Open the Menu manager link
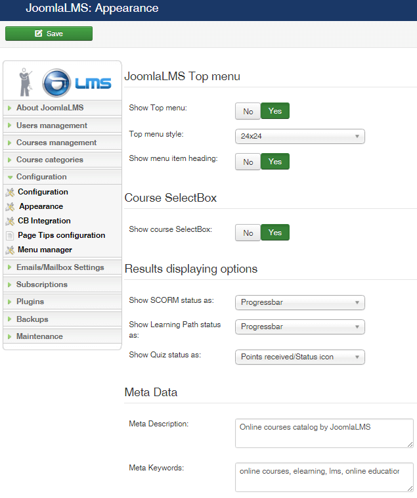The height and width of the screenshot is (498, 417). [x=45, y=250]
